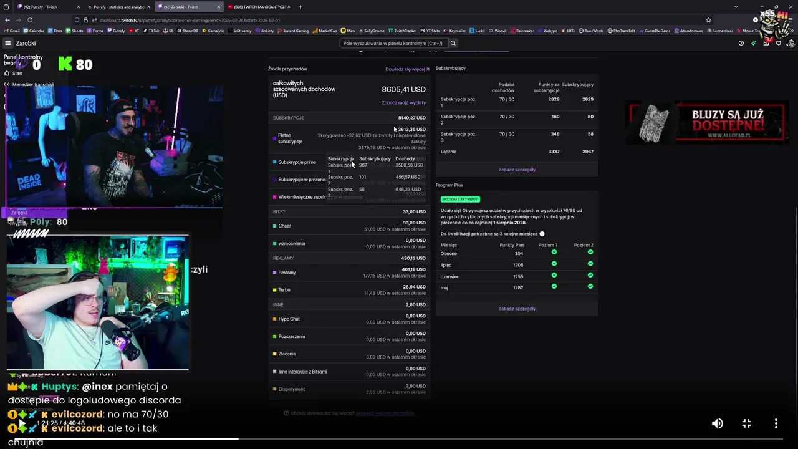Viewport: 798px width, 449px height.
Task: Open YT bookmark
Action: pyautogui.click(x=134, y=31)
